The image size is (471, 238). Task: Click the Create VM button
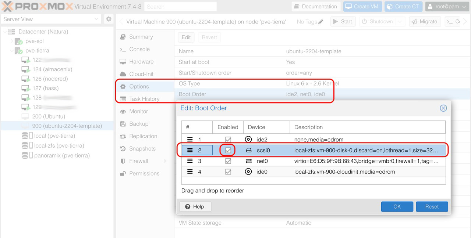click(x=362, y=7)
